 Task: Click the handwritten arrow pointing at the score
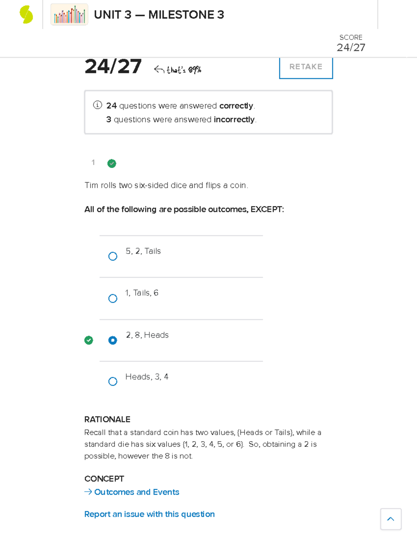point(159,70)
